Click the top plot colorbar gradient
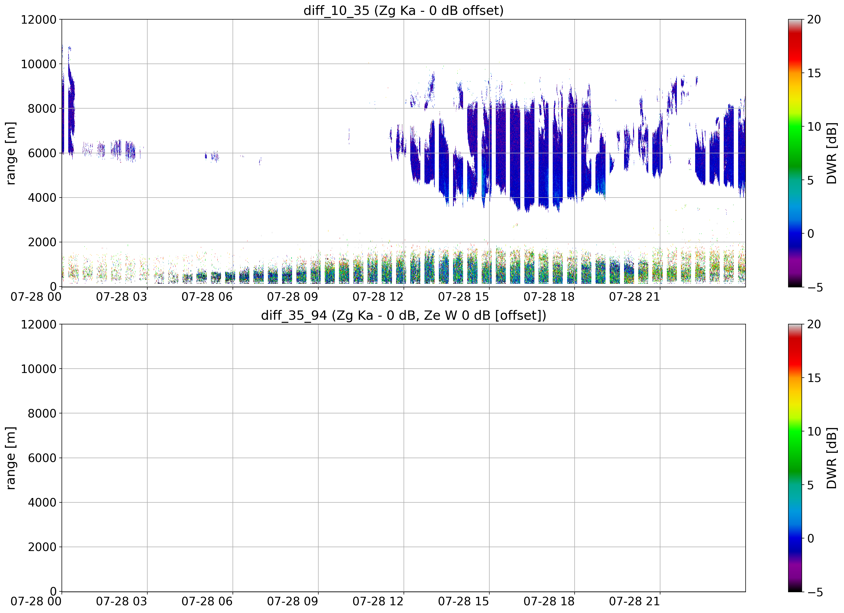The width and height of the screenshot is (844, 613). point(795,153)
